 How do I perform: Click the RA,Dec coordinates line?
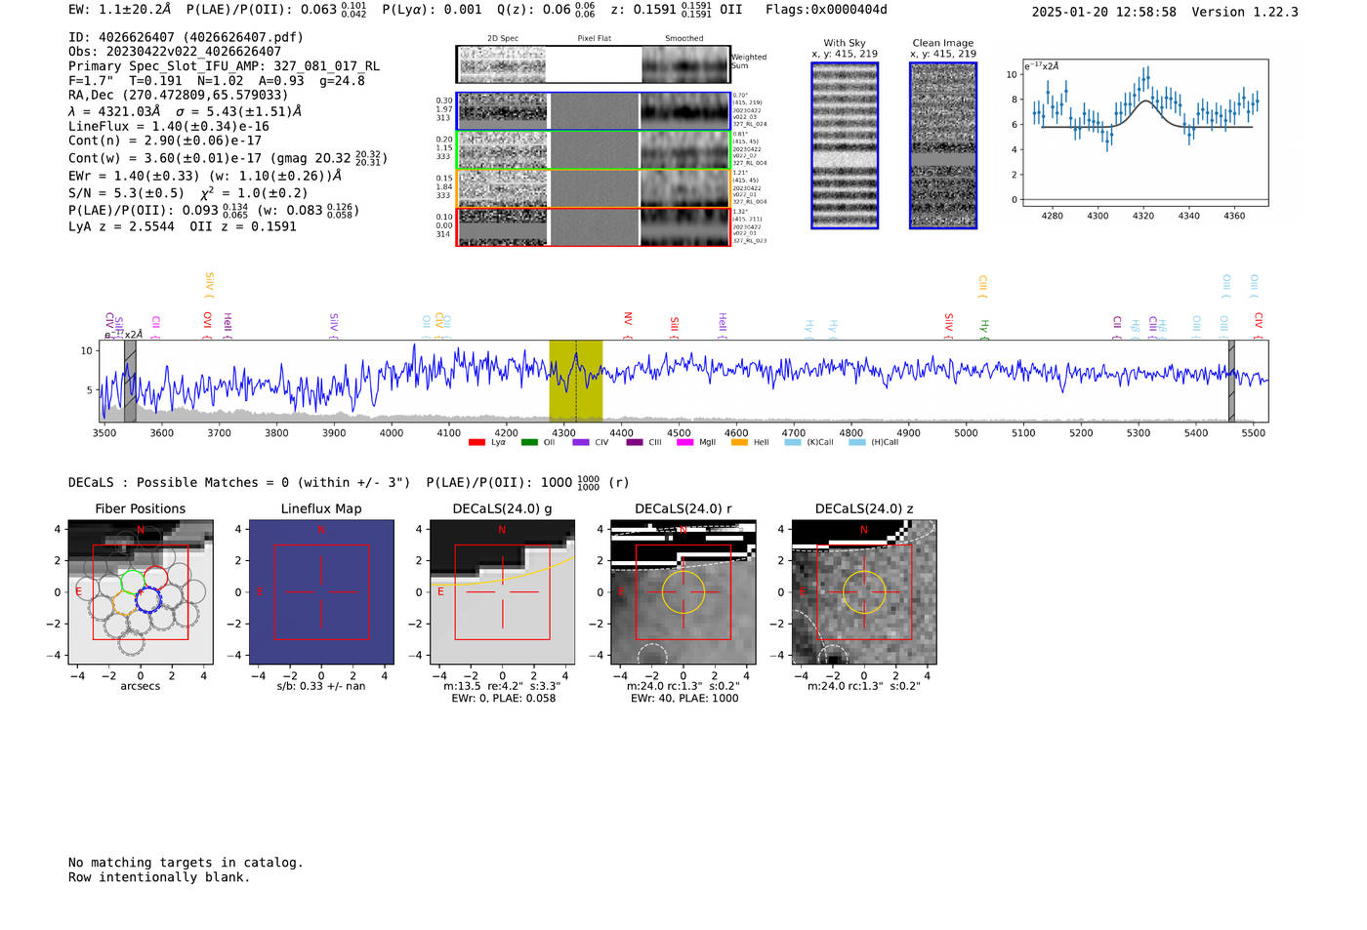click(179, 96)
